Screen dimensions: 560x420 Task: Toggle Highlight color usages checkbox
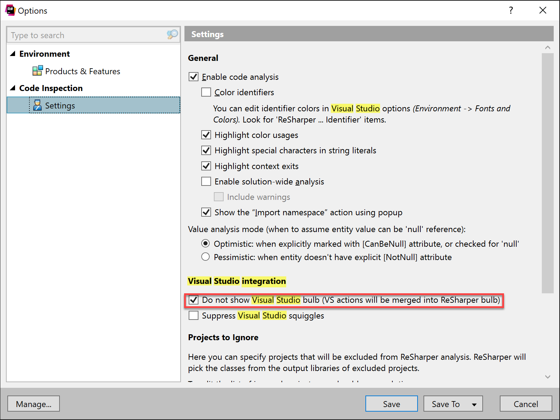[x=206, y=135]
